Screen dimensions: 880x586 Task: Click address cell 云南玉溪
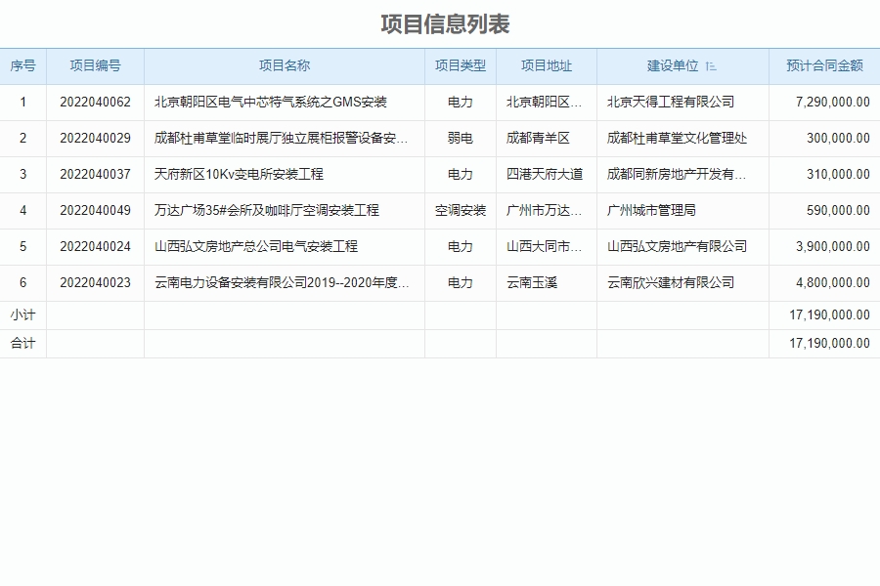click(532, 282)
